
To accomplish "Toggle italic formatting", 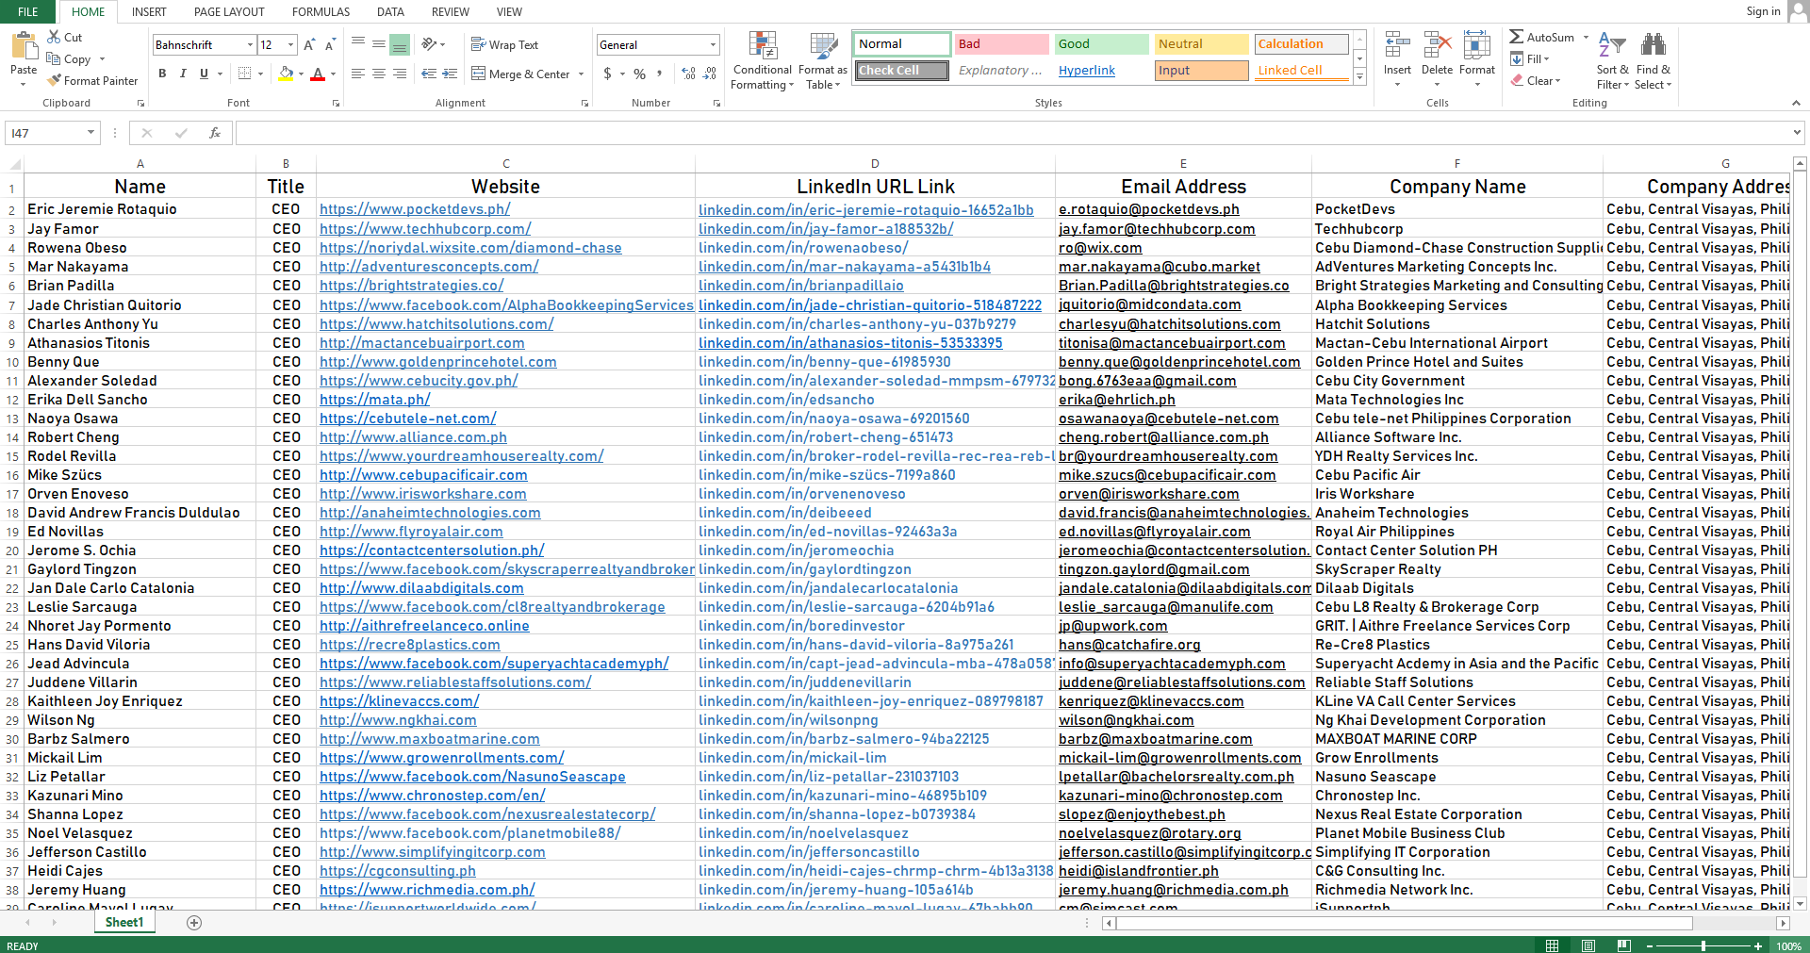I will pyautogui.click(x=183, y=74).
